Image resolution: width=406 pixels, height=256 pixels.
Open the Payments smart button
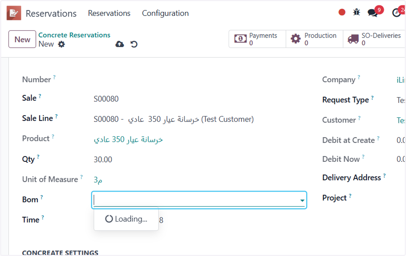click(257, 39)
